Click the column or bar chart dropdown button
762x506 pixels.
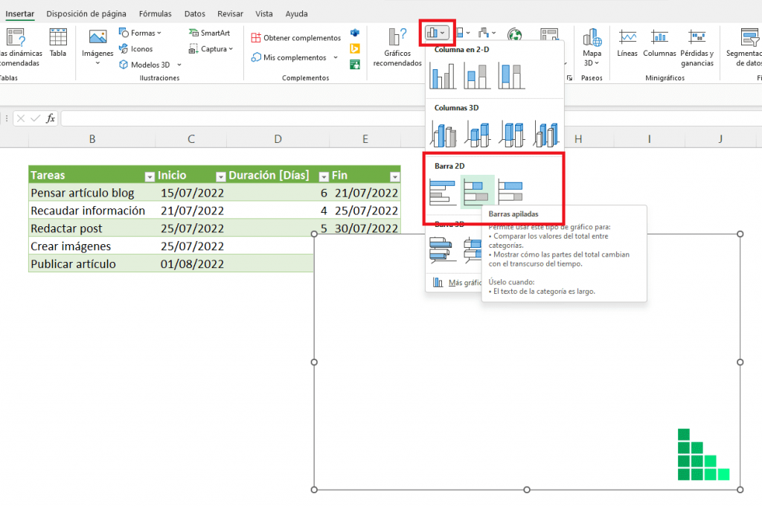coord(436,33)
